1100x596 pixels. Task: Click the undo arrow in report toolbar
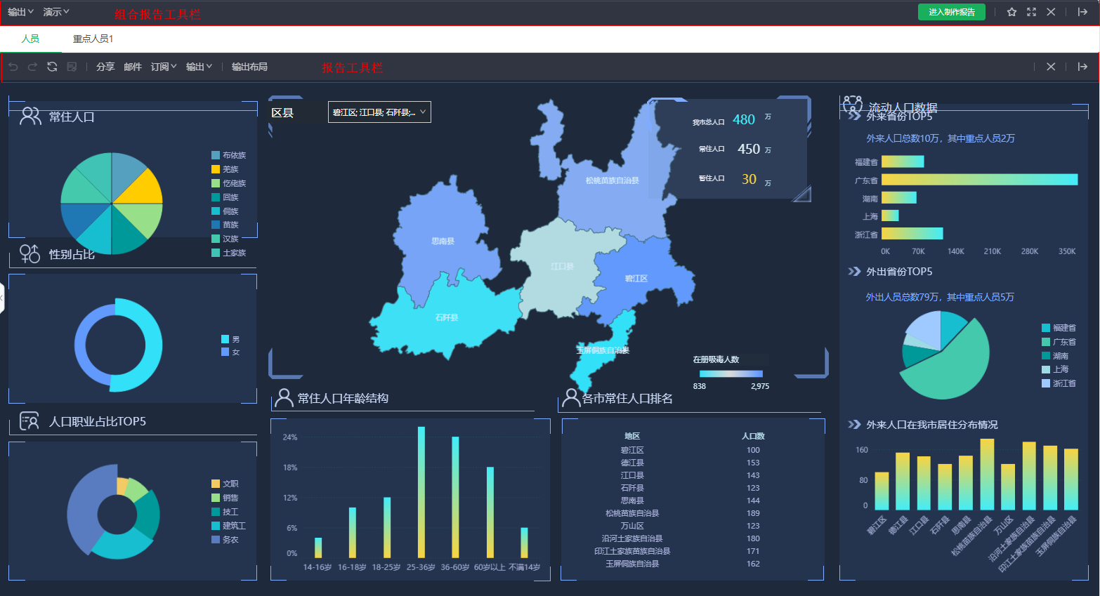(13, 67)
